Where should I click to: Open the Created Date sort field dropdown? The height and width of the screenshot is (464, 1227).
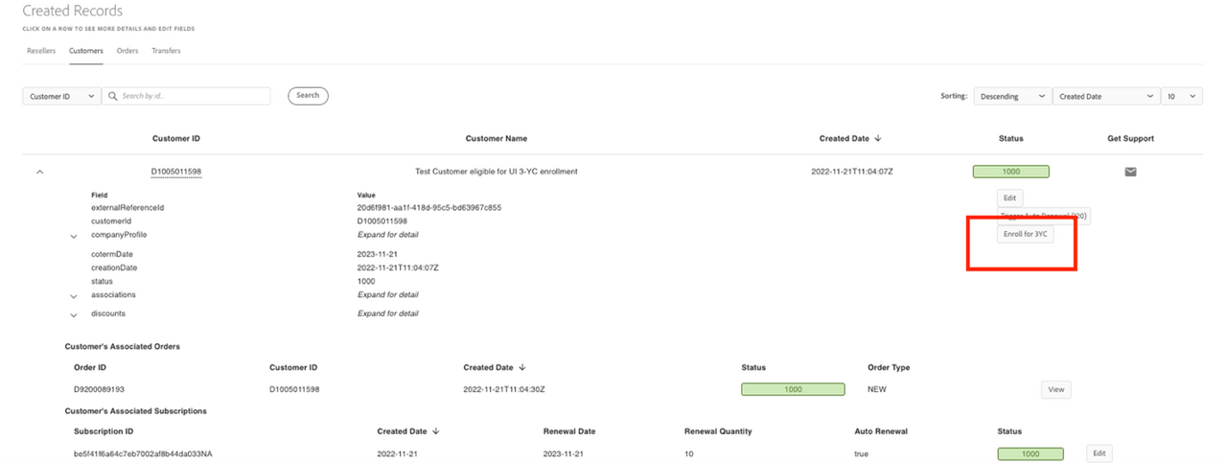(1105, 96)
